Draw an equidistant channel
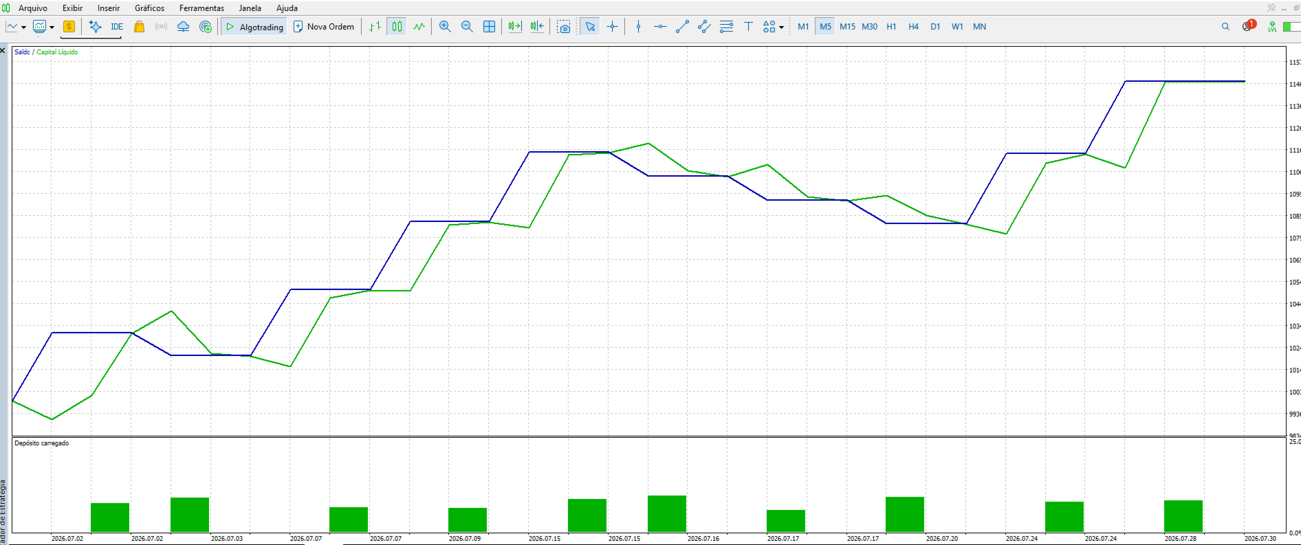1301x545 pixels. 704,27
